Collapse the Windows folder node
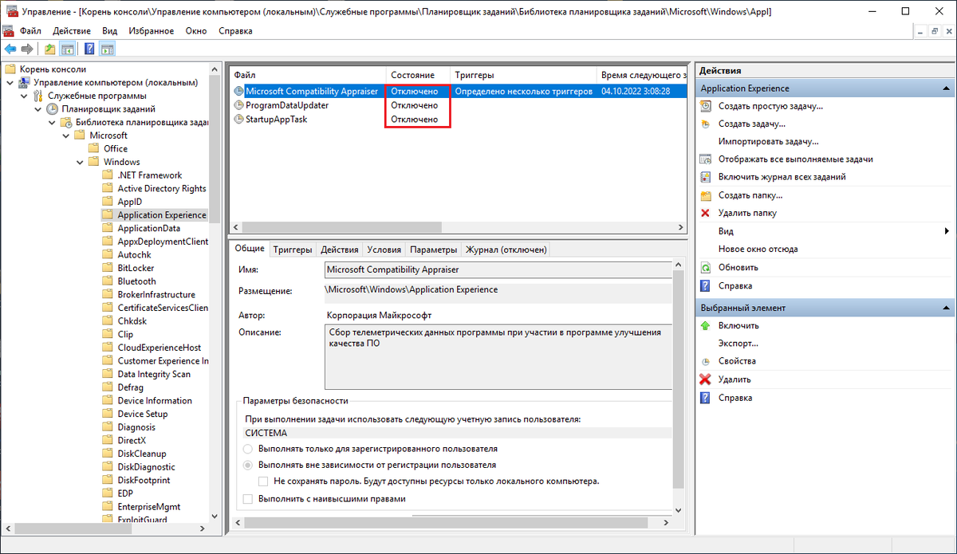 pyautogui.click(x=81, y=163)
